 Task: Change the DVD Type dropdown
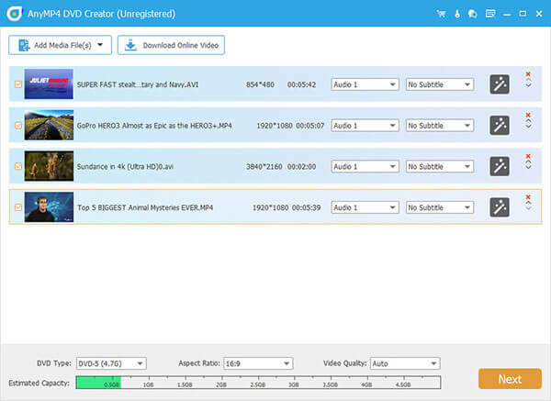click(x=111, y=363)
